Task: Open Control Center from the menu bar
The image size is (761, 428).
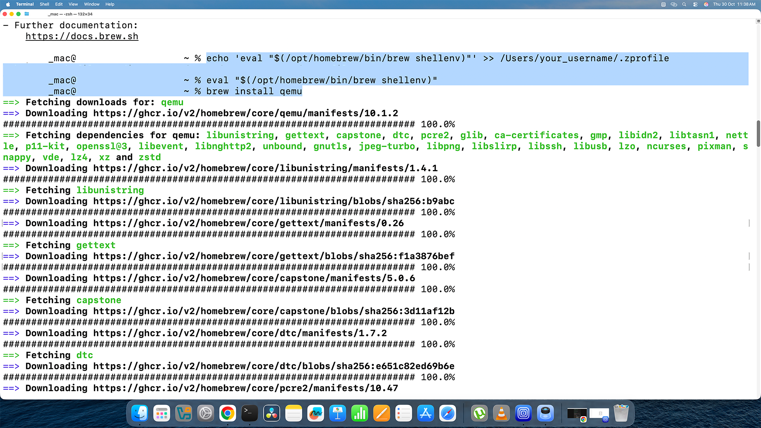Action: click(x=696, y=4)
